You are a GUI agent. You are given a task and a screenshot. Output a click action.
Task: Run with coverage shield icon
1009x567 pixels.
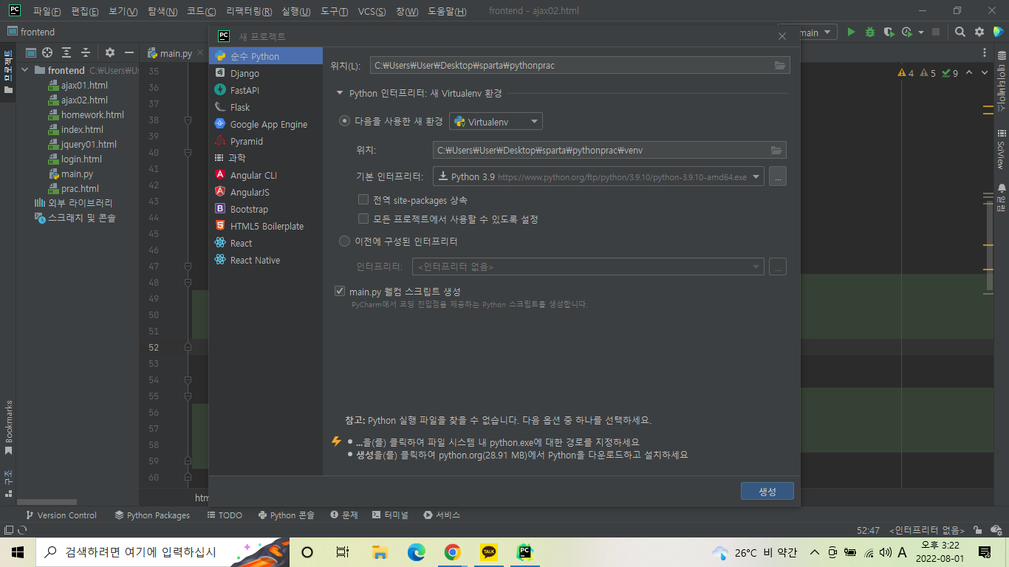coord(889,32)
